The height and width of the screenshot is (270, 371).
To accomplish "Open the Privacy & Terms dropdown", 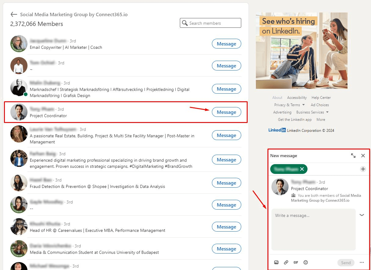I will click(x=289, y=105).
